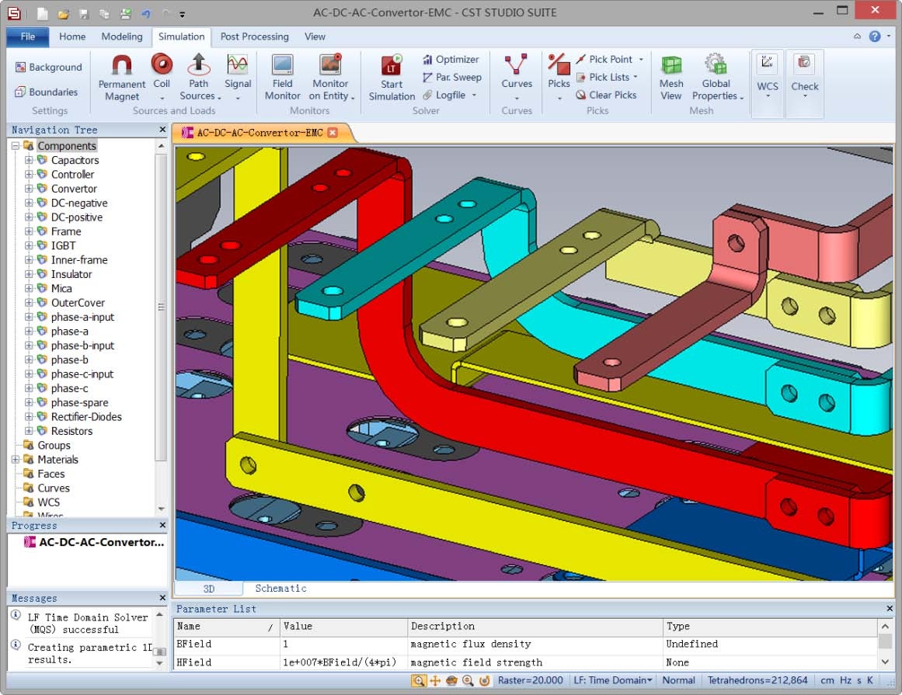The image size is (902, 695).
Task: Click the Permanent Magnet source icon
Action: [x=121, y=64]
